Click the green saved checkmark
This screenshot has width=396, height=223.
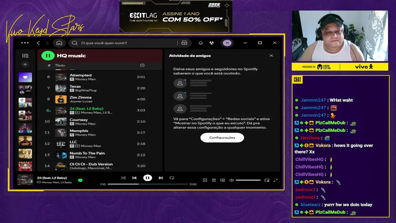(x=80, y=180)
